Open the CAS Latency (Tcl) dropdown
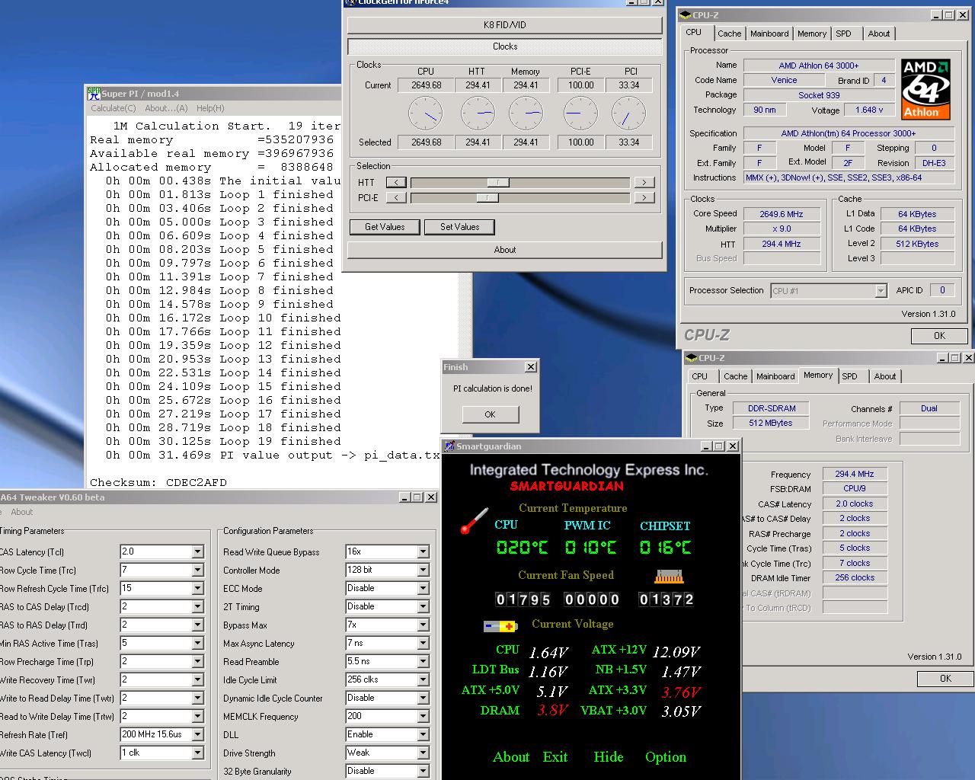Viewport: 975px width, 780px height. click(x=197, y=551)
